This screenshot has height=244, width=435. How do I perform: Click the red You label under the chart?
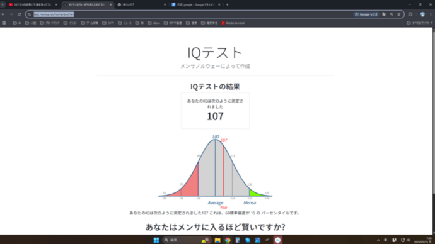[224, 207]
